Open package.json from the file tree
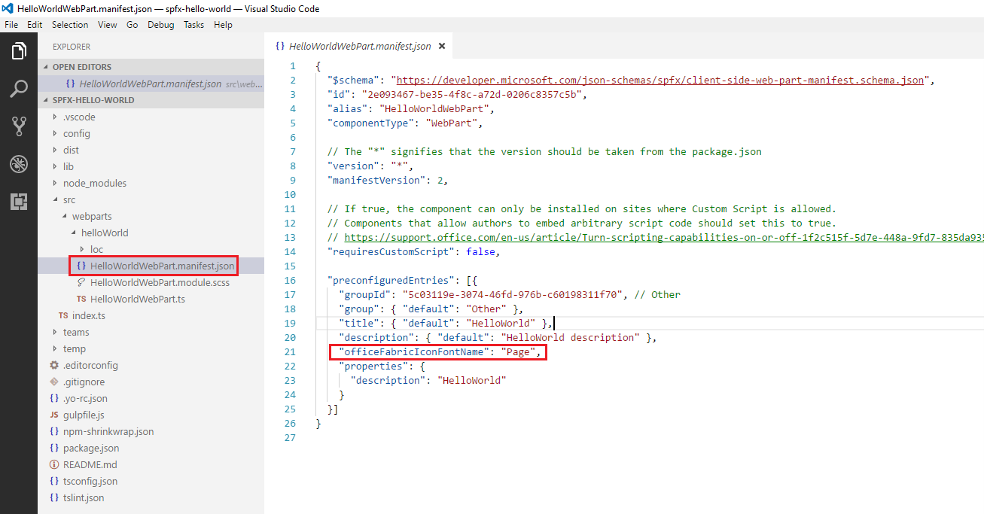The width and height of the screenshot is (984, 514). click(91, 448)
